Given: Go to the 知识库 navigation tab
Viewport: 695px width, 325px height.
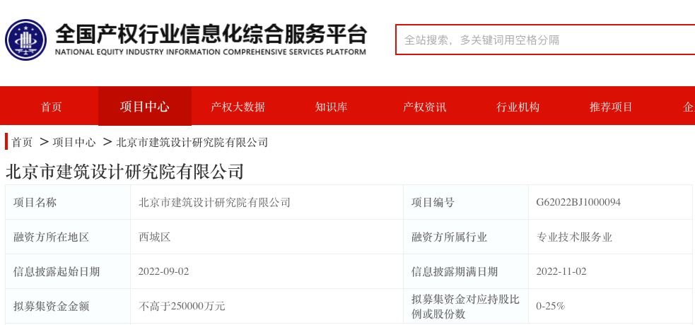Looking at the screenshot, I should point(331,107).
